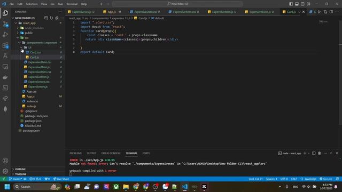Open Run and Debug view
Image resolution: width=342 pixels, height=192 pixels.
[5, 35]
